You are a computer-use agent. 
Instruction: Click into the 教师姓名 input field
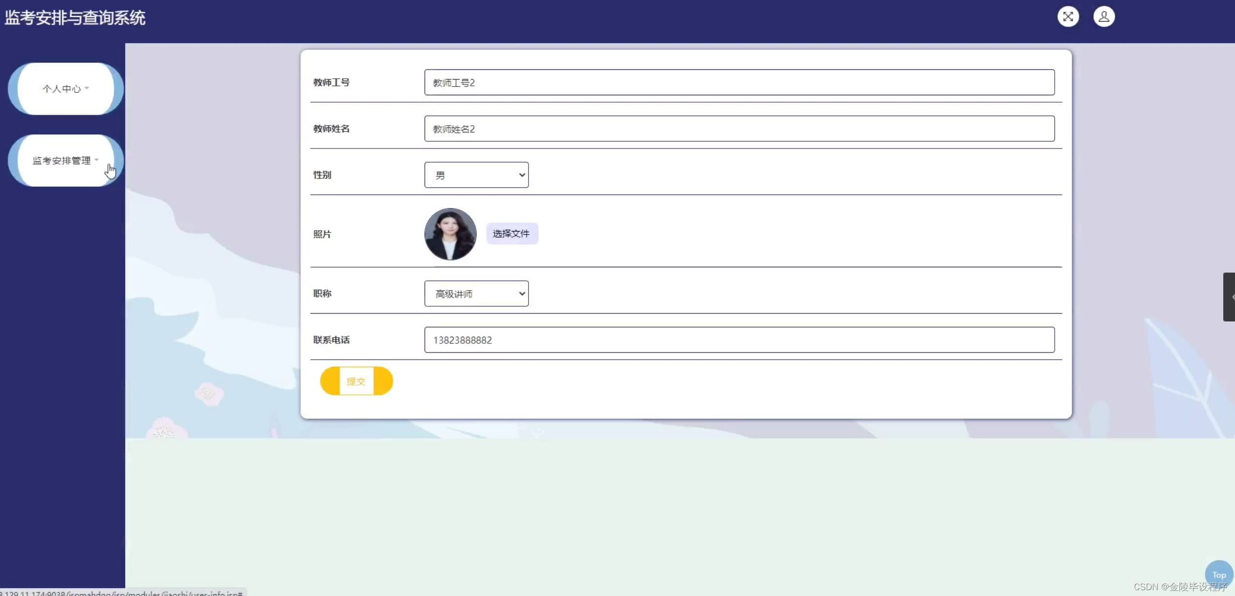click(739, 129)
